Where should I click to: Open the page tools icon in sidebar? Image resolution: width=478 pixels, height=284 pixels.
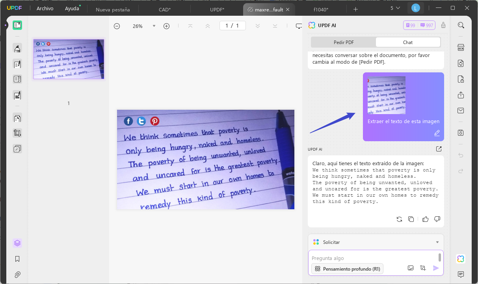(17, 118)
